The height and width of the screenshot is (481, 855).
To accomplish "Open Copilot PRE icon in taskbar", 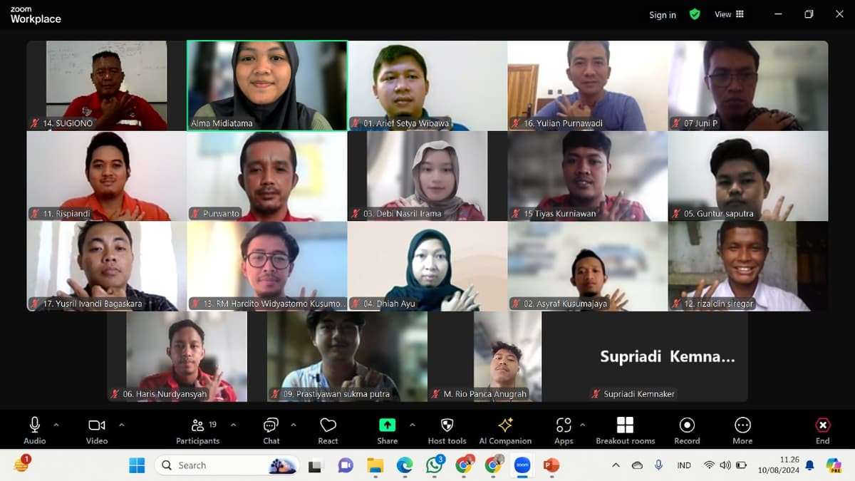I will point(834,465).
